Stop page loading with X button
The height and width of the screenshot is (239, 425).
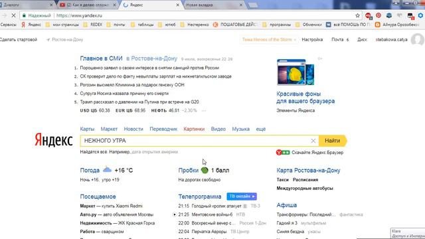pos(13,15)
